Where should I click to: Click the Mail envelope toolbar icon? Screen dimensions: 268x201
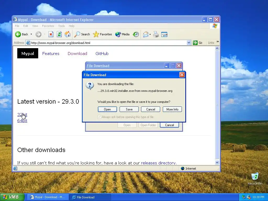(x=146, y=34)
